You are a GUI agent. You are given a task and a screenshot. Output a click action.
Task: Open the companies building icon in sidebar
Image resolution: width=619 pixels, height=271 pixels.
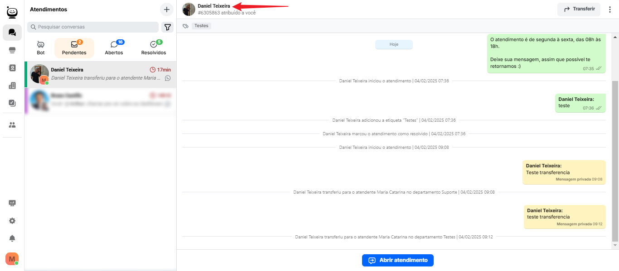tap(12, 86)
